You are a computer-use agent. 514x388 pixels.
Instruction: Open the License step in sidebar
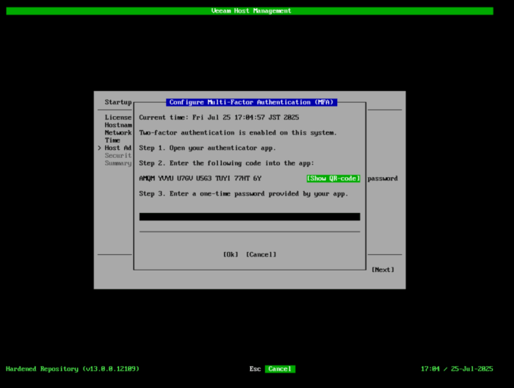pyautogui.click(x=118, y=118)
